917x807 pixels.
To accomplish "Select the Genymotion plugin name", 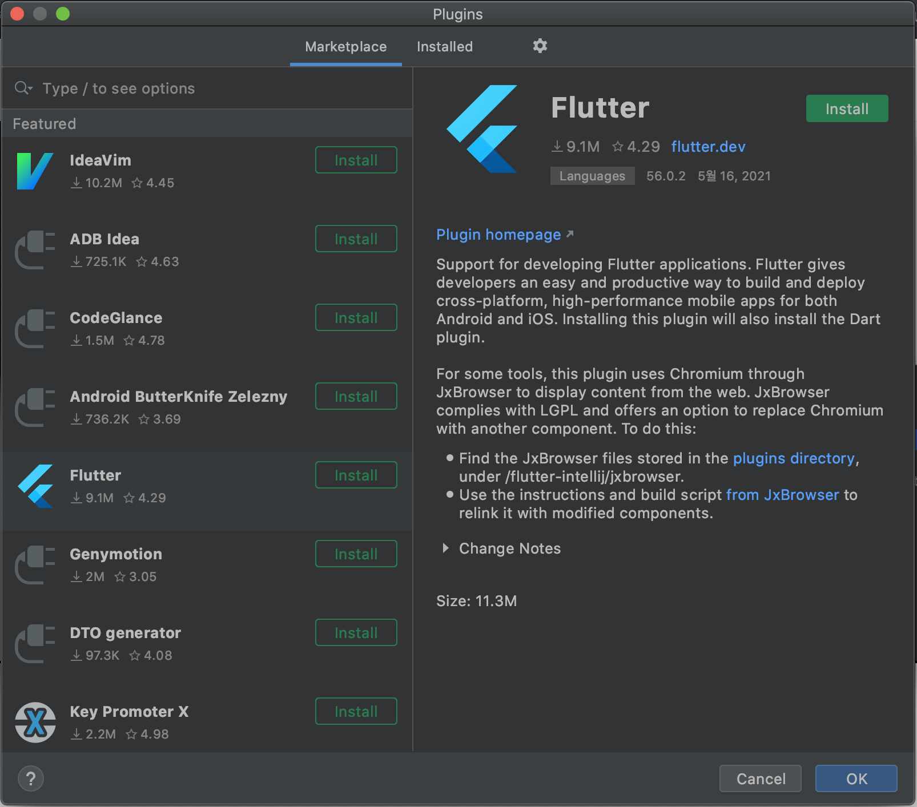I will (116, 554).
